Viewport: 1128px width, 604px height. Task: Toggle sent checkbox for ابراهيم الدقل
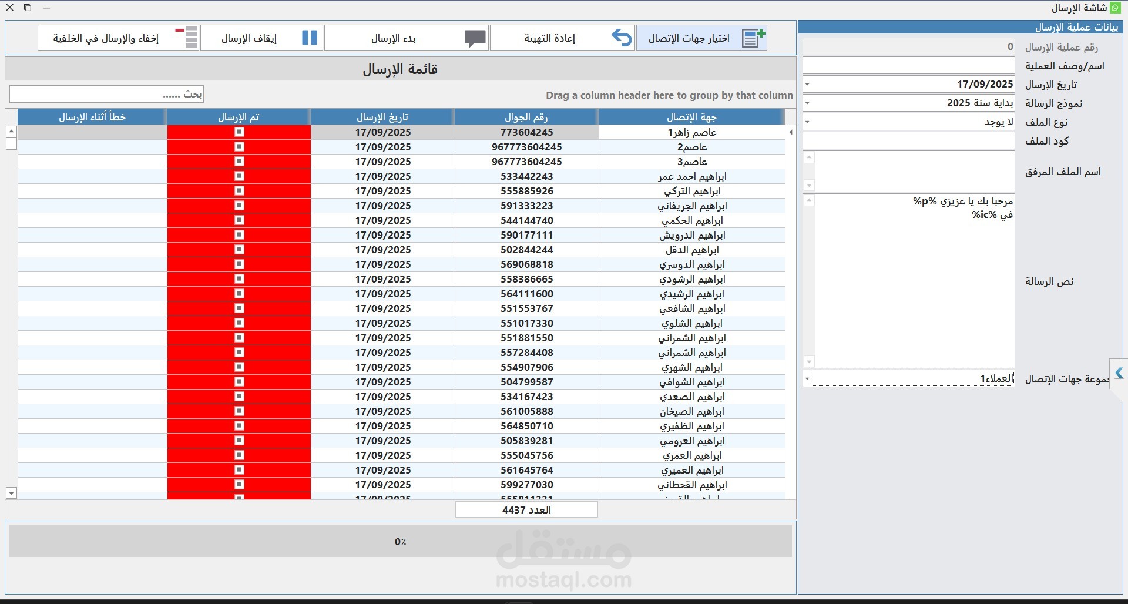[x=239, y=250]
